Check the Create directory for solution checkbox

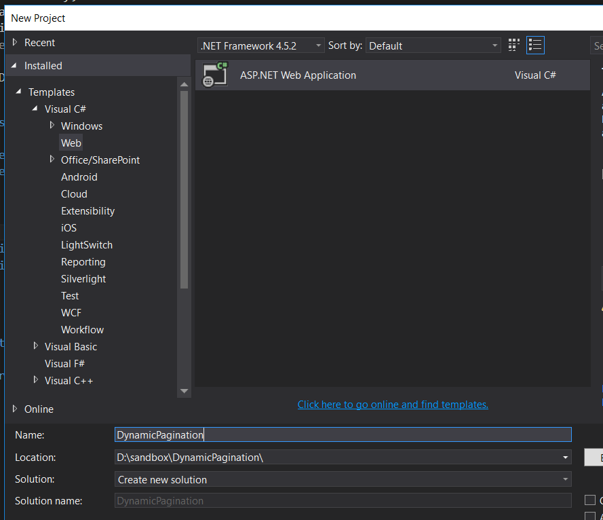(x=590, y=500)
